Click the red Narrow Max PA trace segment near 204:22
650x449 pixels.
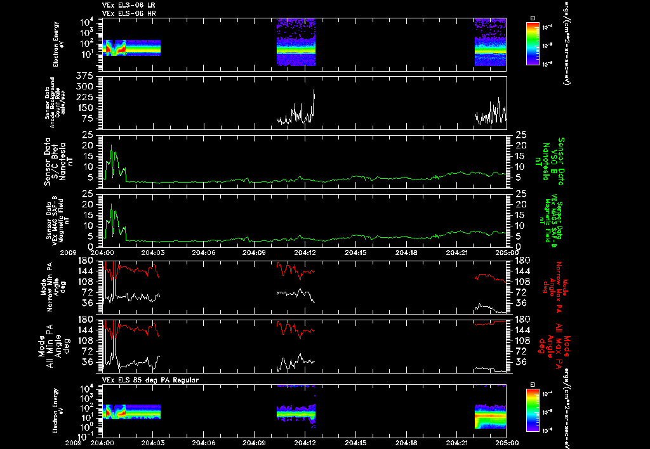coord(490,277)
